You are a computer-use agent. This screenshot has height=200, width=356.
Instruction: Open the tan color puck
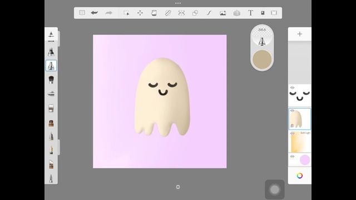tap(262, 59)
